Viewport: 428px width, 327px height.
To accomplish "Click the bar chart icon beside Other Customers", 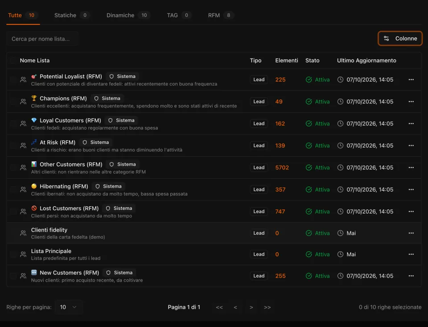I will [34, 164].
